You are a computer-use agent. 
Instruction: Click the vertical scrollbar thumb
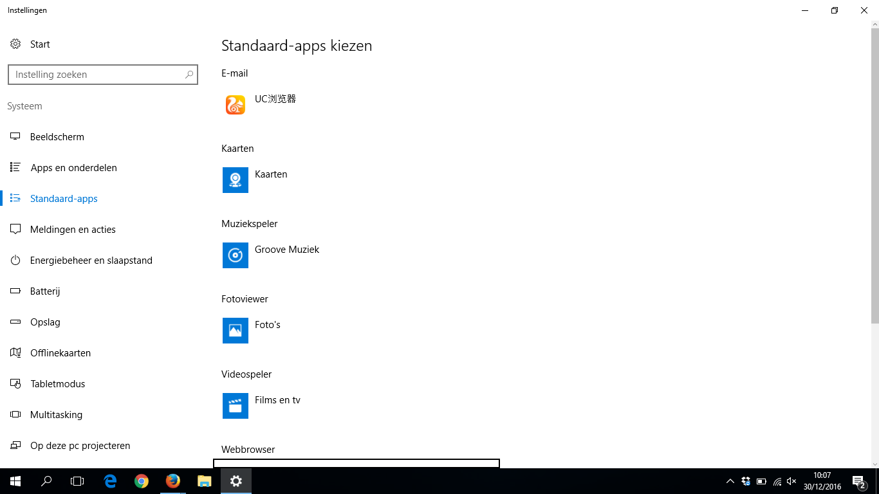click(874, 175)
